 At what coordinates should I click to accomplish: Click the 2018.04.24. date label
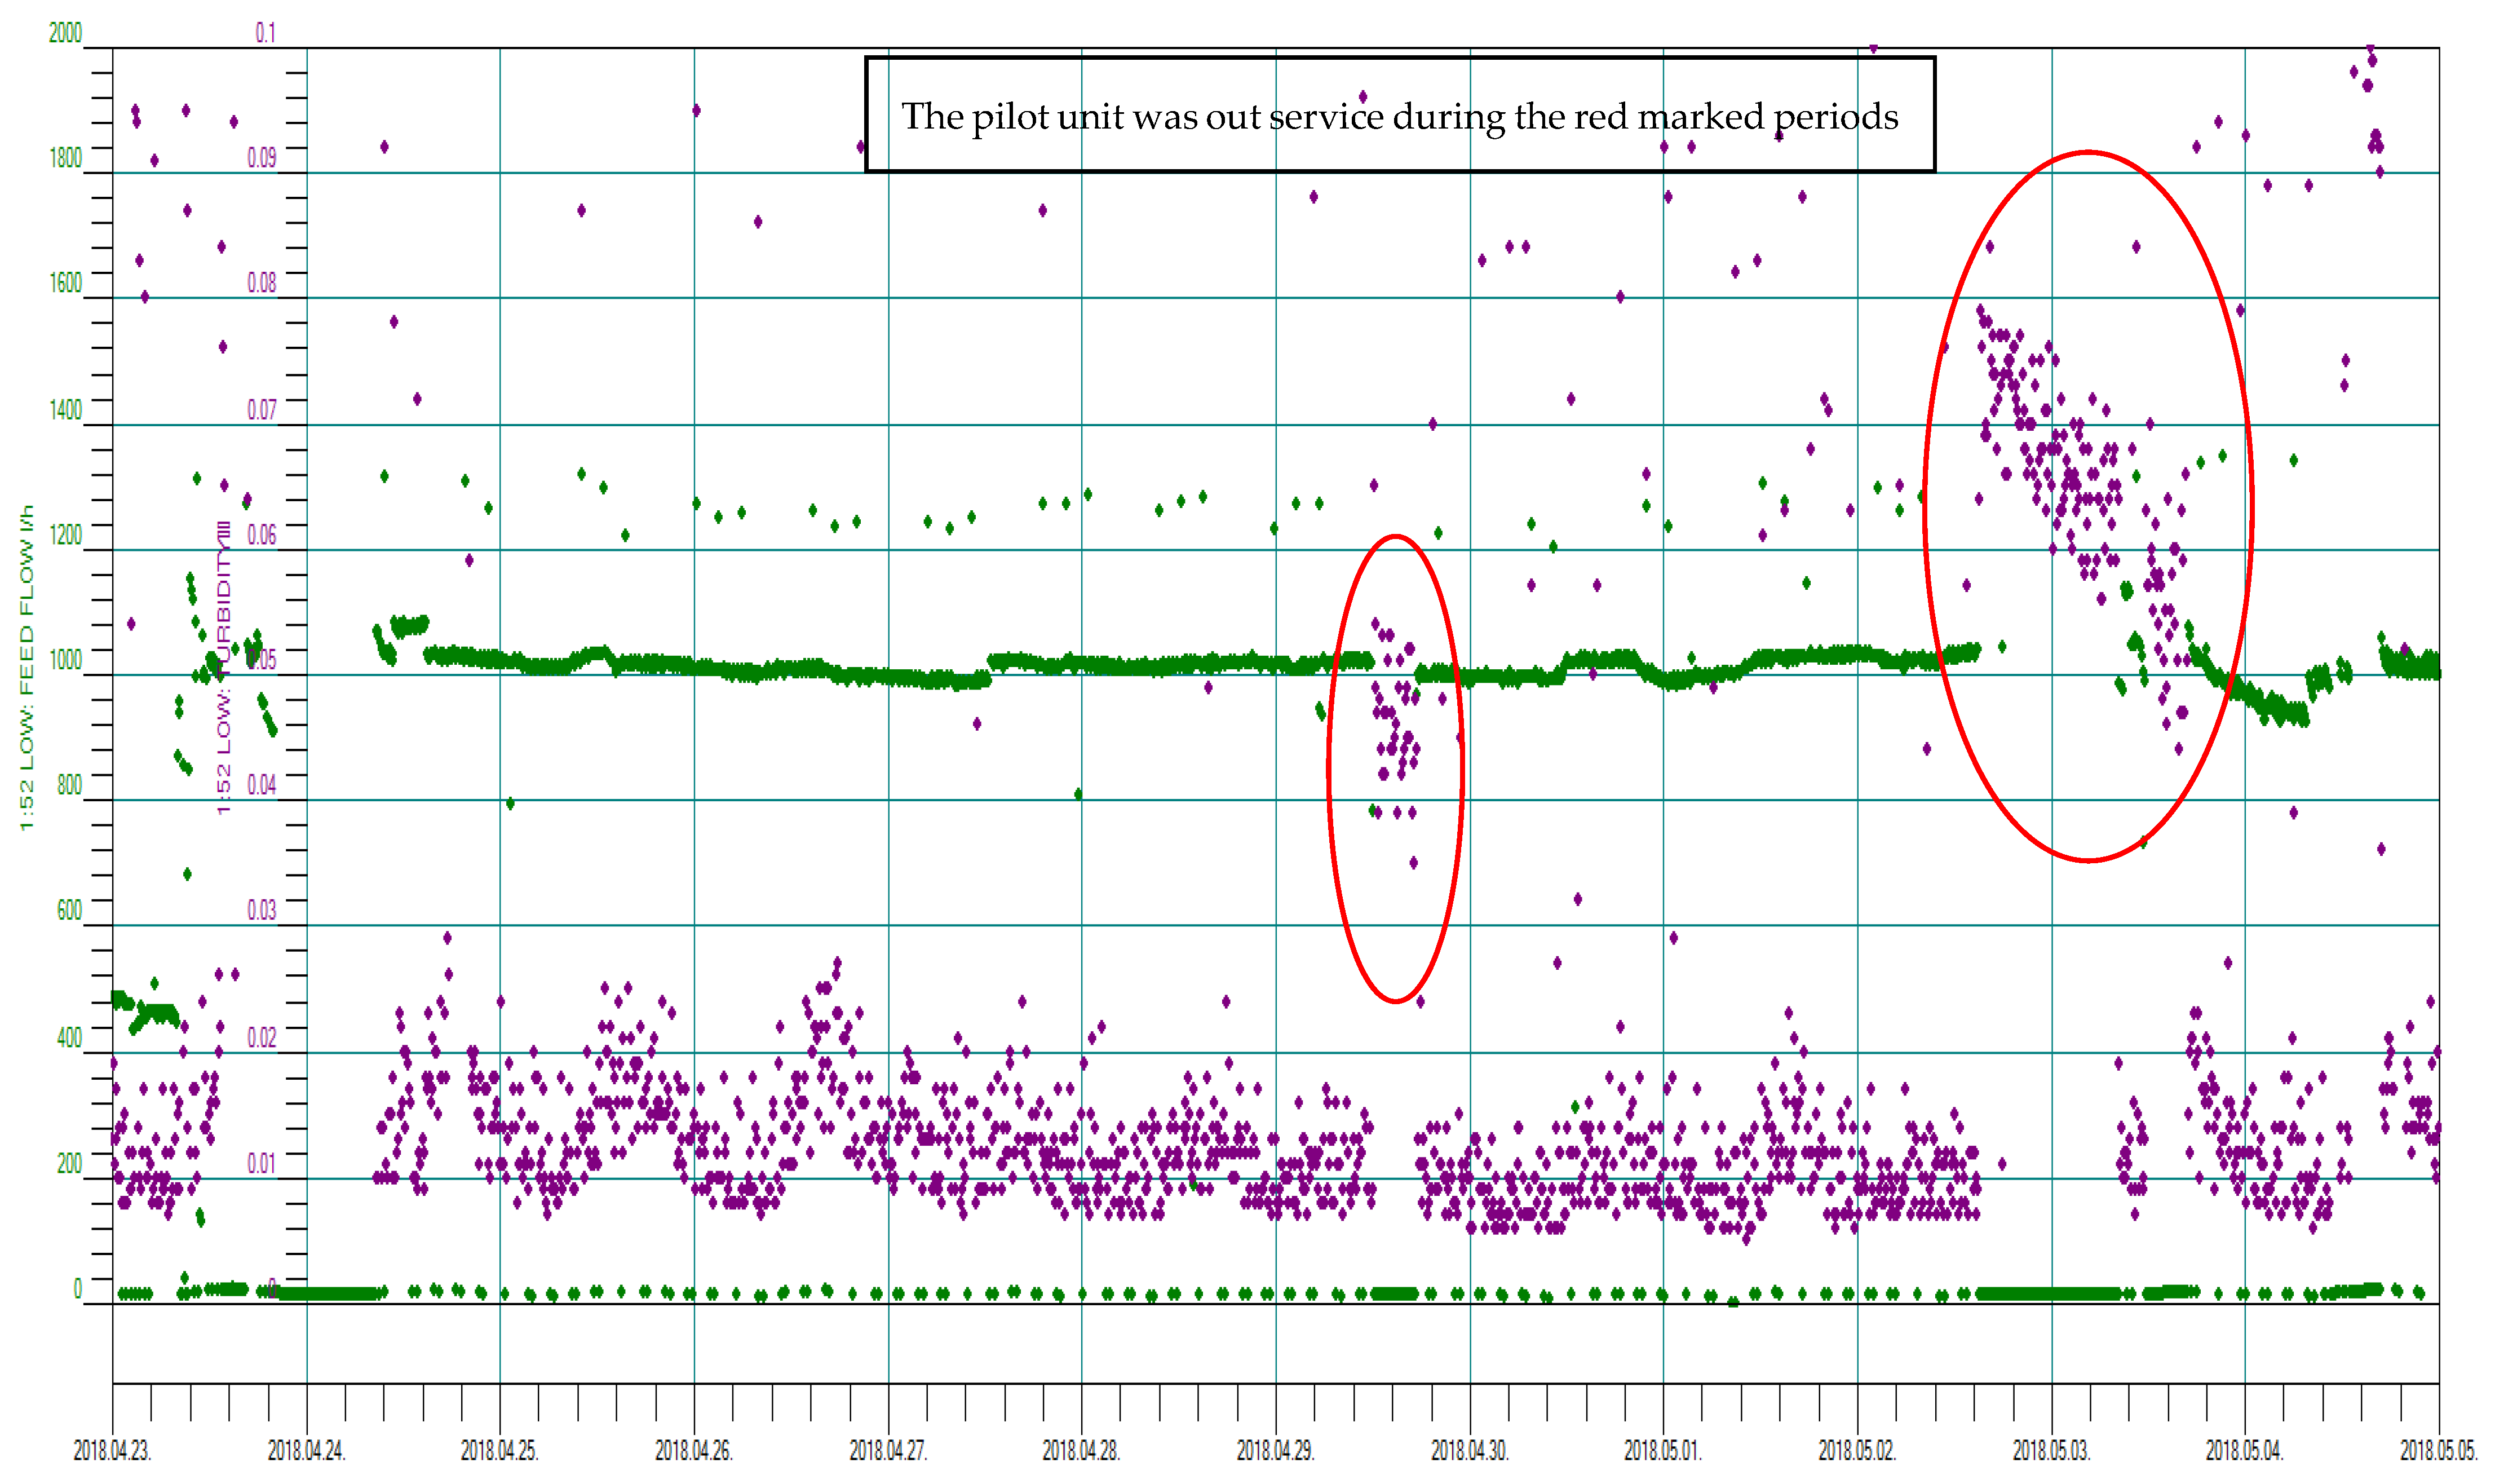[x=306, y=1449]
